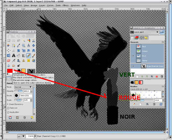Open the zoom percentage dropdown
The height and width of the screenshot is (140, 172).
[x=35, y=136]
